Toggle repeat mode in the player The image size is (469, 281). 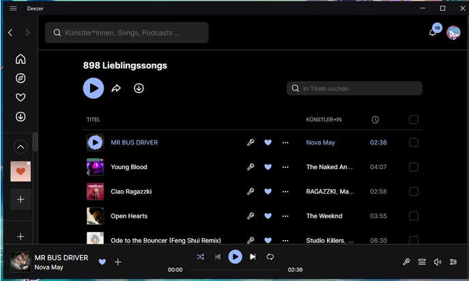(270, 256)
